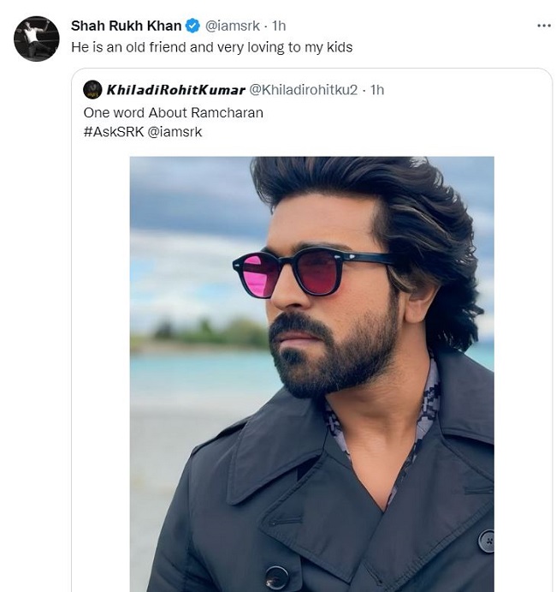Open Shah Rukh Khan display name link

click(x=127, y=26)
